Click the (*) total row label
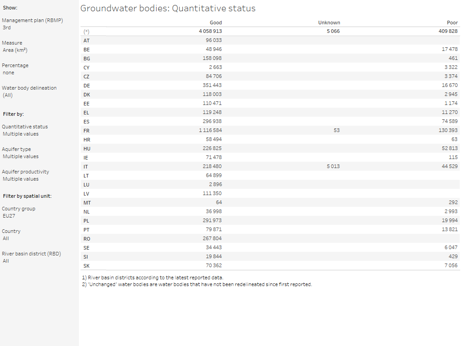462x346 pixels. point(86,32)
